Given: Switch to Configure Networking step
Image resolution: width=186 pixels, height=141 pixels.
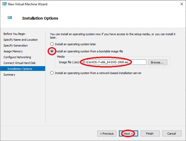Looking at the screenshot, I should 17,57.
